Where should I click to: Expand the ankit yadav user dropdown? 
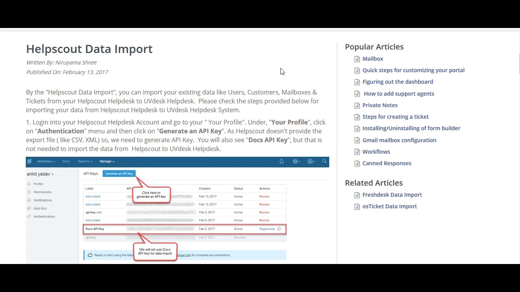(x=40, y=174)
